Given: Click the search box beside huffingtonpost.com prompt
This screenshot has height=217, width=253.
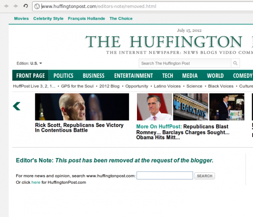Looking at the screenshot, I should tap(165, 176).
